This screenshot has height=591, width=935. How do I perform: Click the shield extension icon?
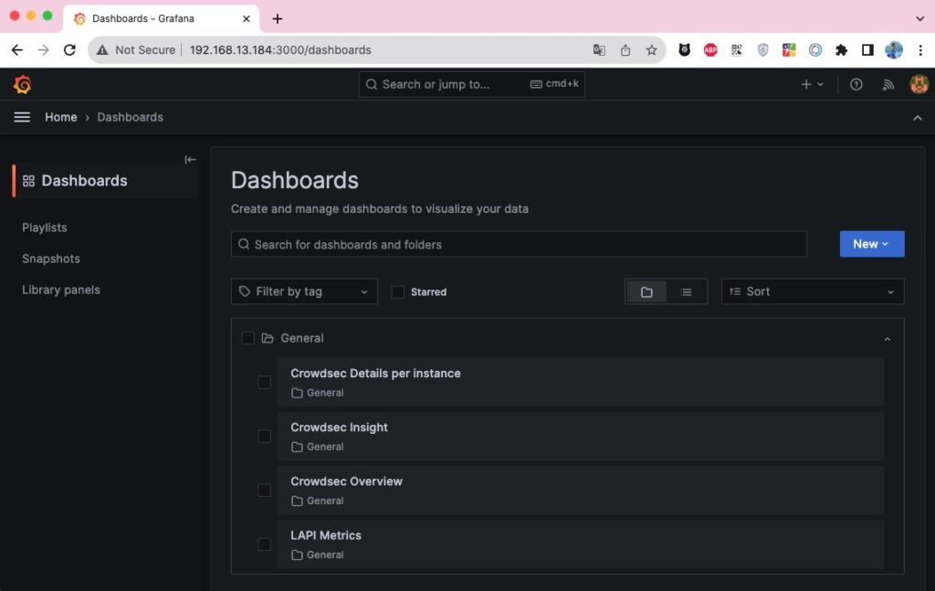[762, 50]
